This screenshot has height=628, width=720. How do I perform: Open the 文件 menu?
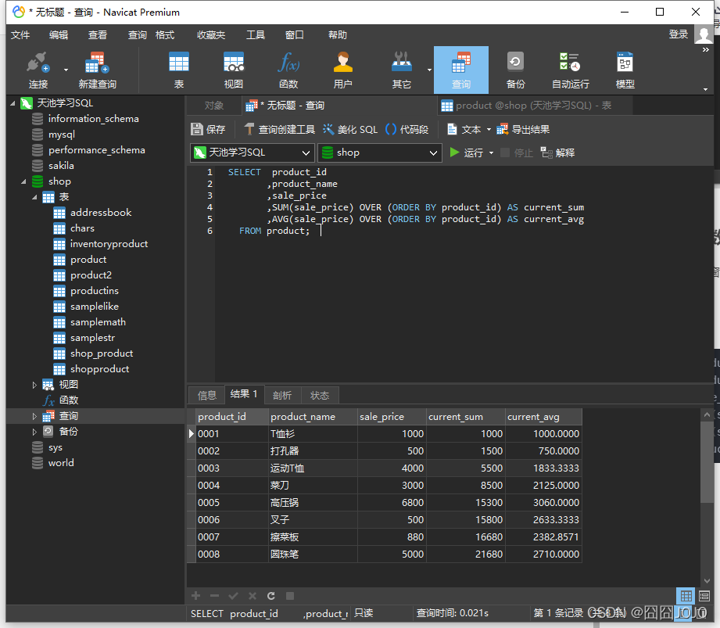point(20,35)
